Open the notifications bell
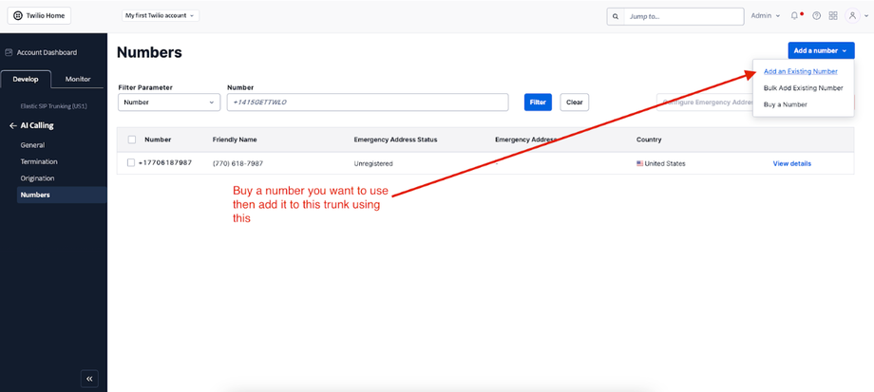 [x=795, y=16]
